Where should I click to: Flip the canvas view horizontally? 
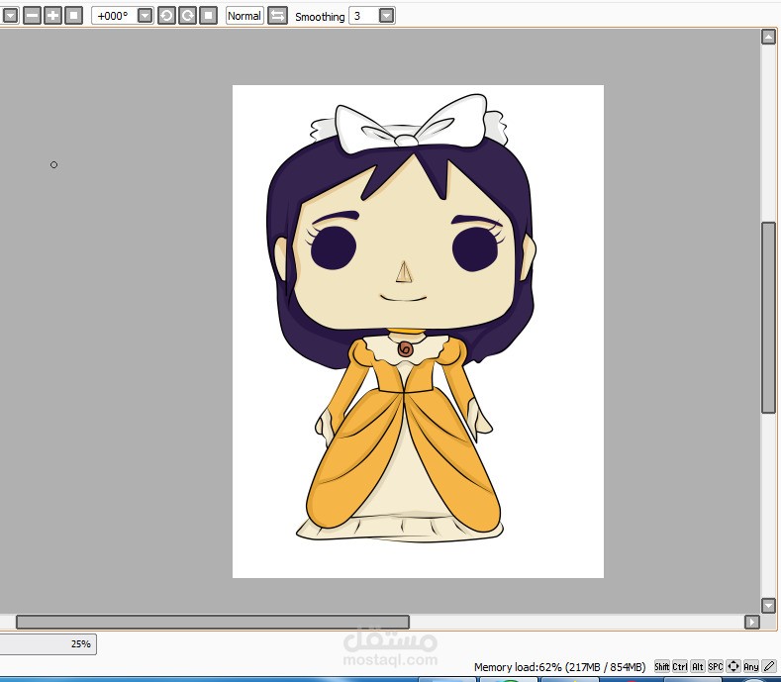(277, 16)
